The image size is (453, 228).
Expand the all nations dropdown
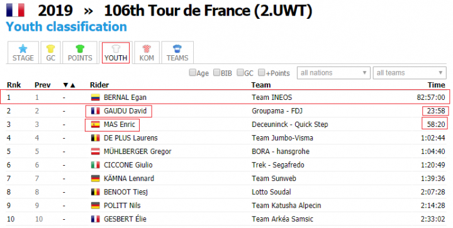333,73
